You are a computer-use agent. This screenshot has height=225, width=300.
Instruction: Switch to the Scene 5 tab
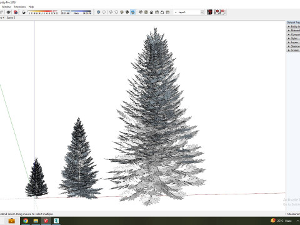(x=11, y=17)
